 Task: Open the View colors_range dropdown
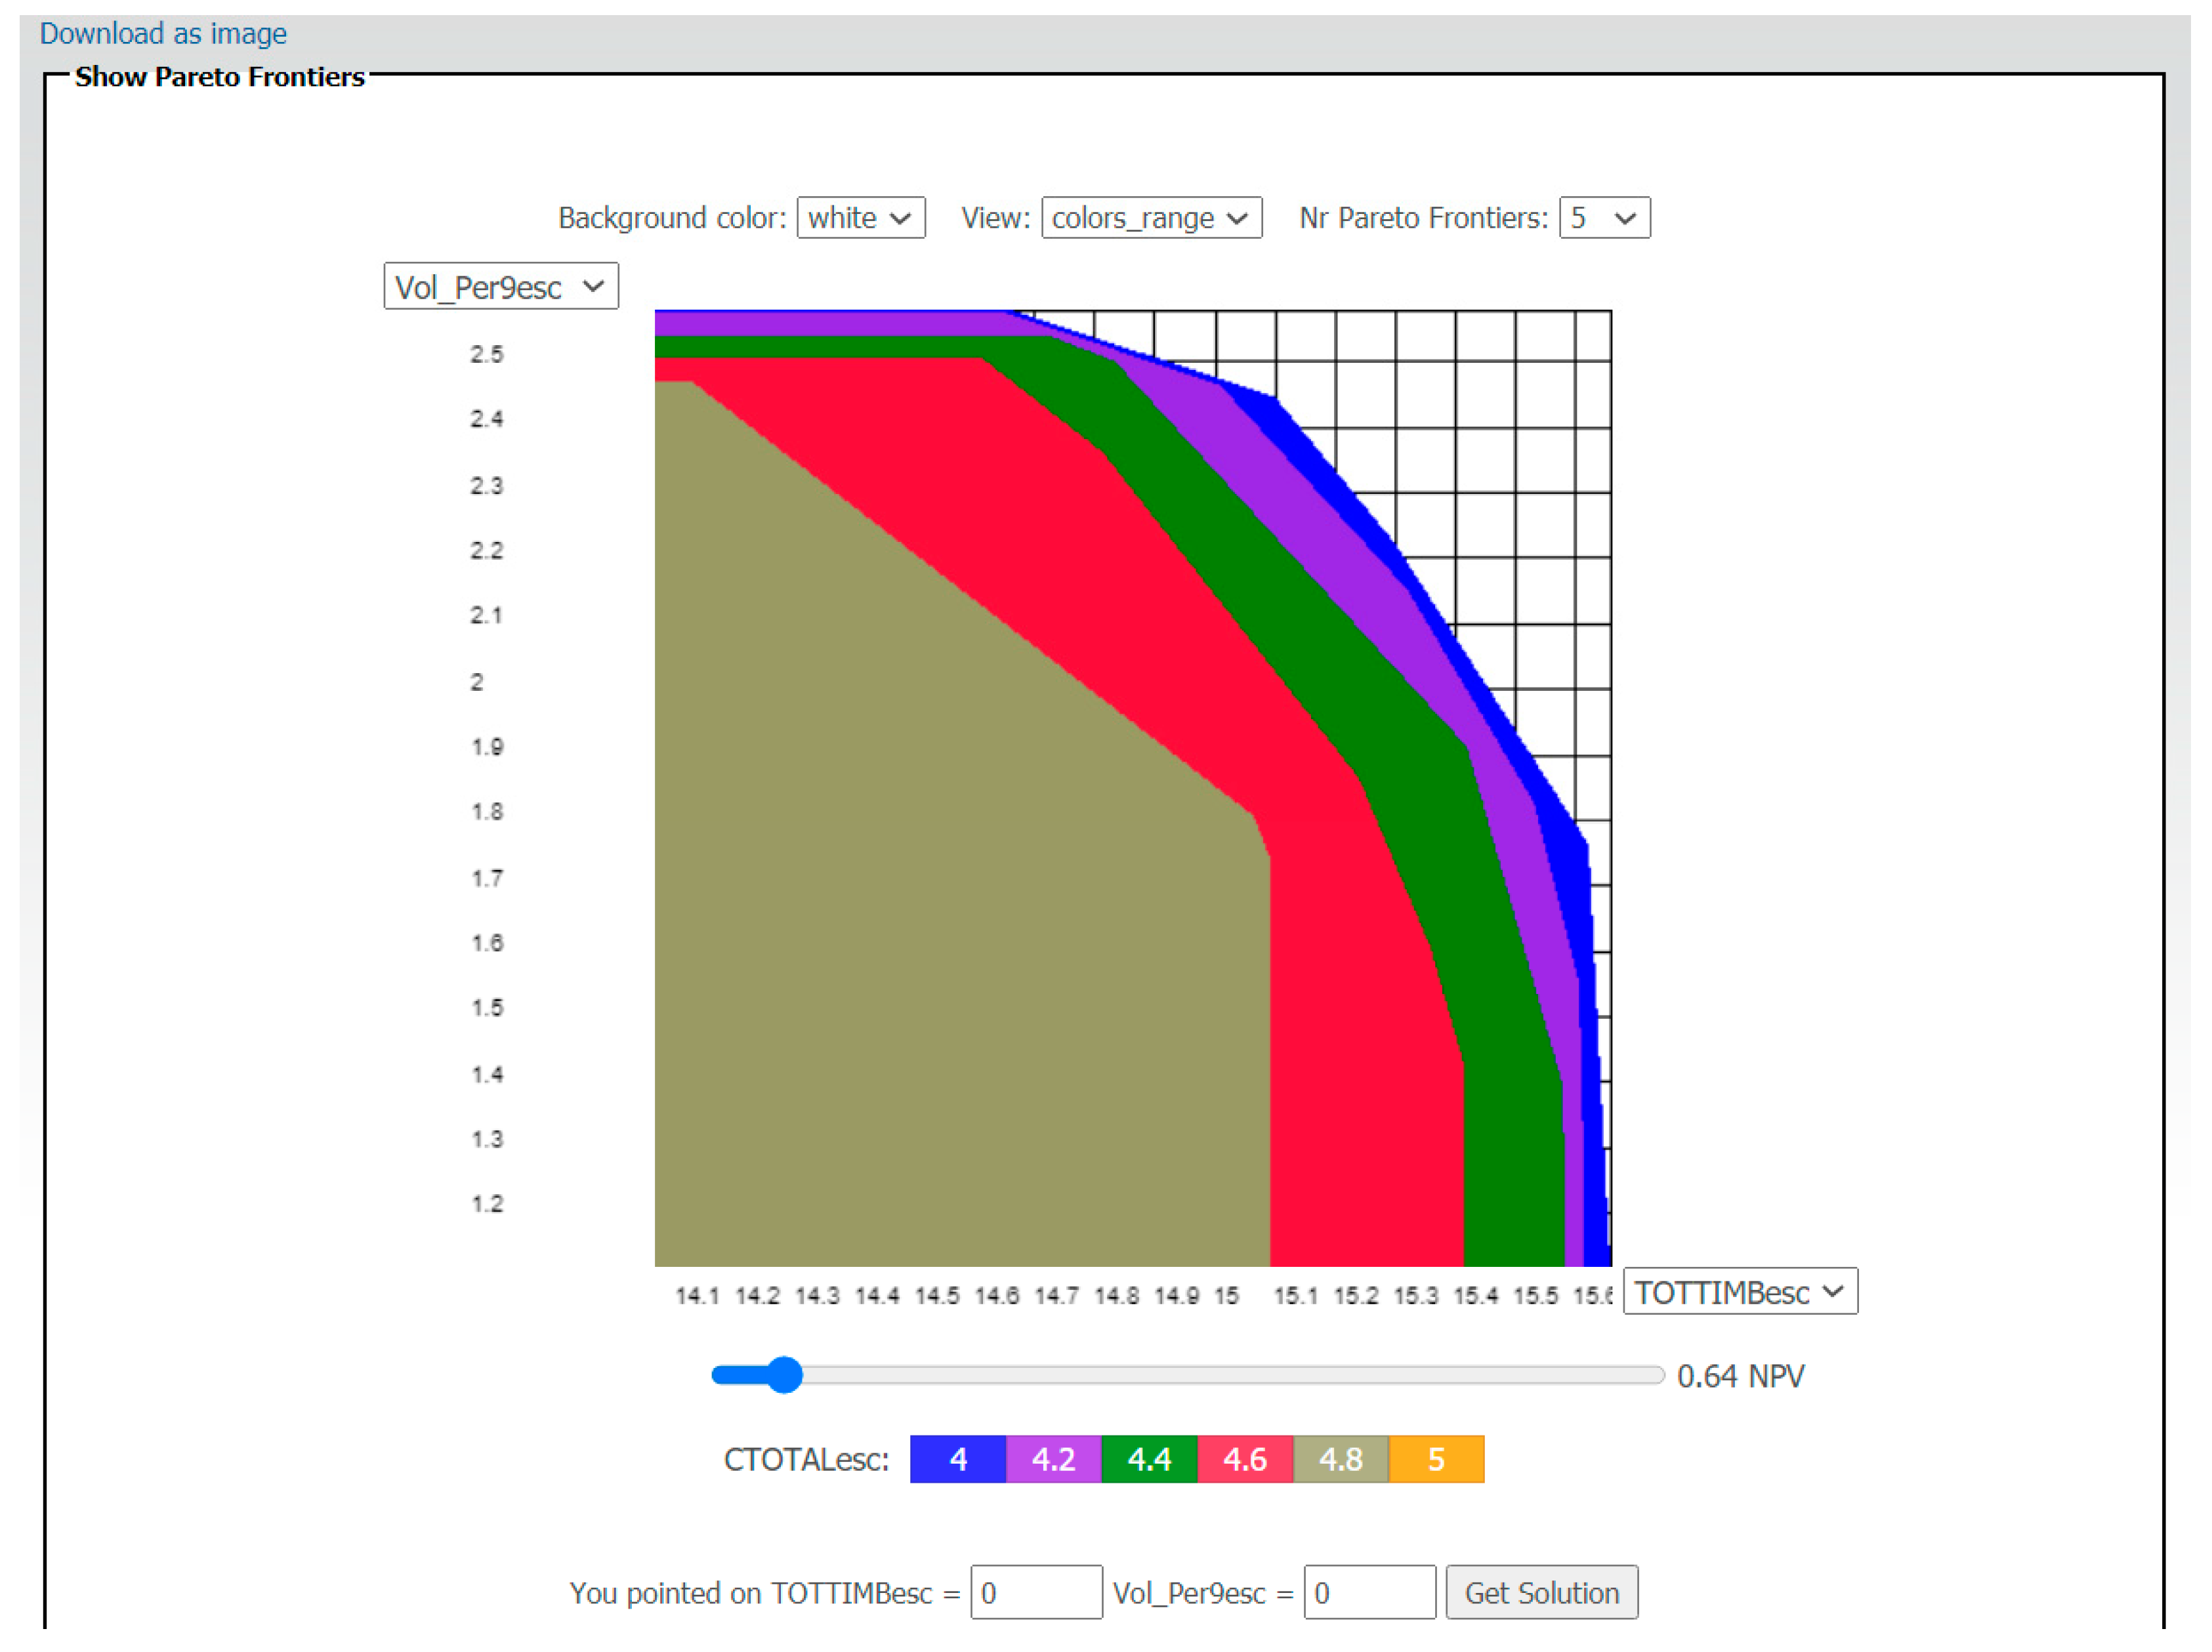point(1151,218)
